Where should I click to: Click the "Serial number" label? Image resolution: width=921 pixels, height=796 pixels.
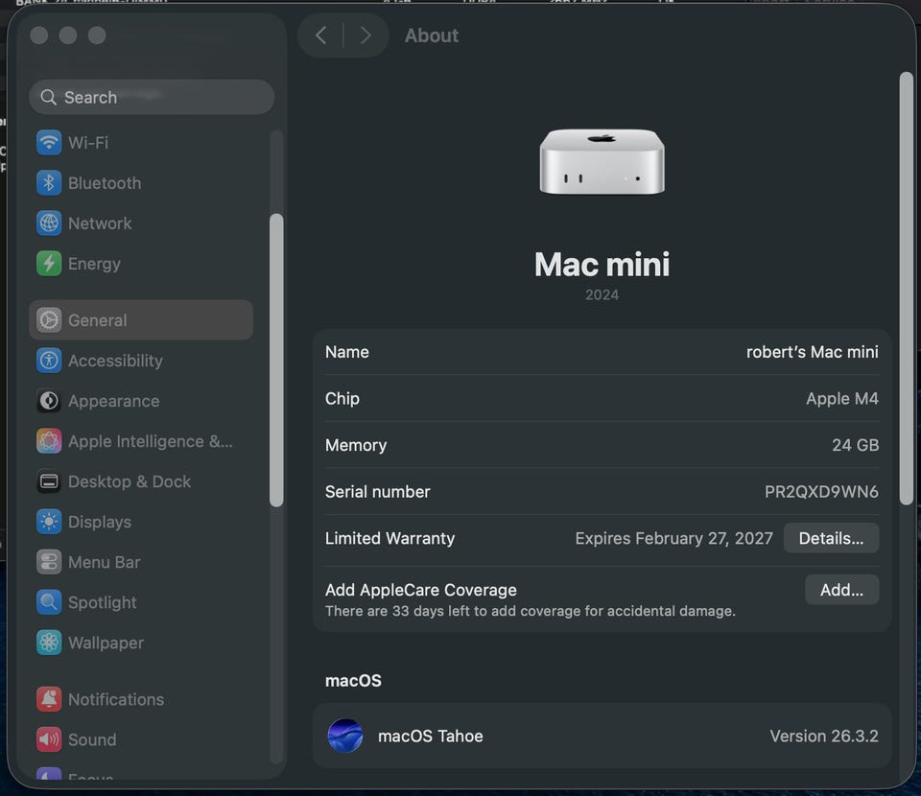coord(378,491)
